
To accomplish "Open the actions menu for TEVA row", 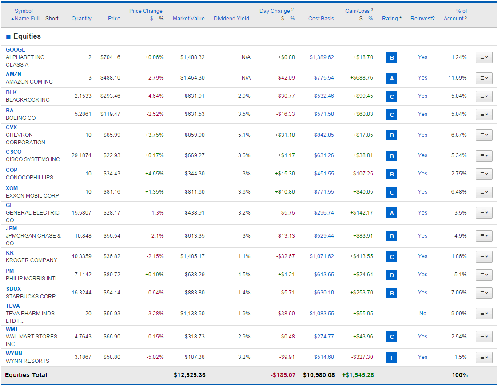I will [484, 314].
